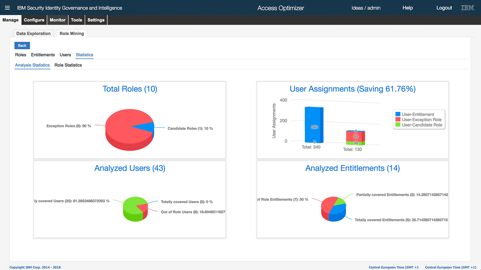Select the Statistics sub-tab

coord(84,55)
